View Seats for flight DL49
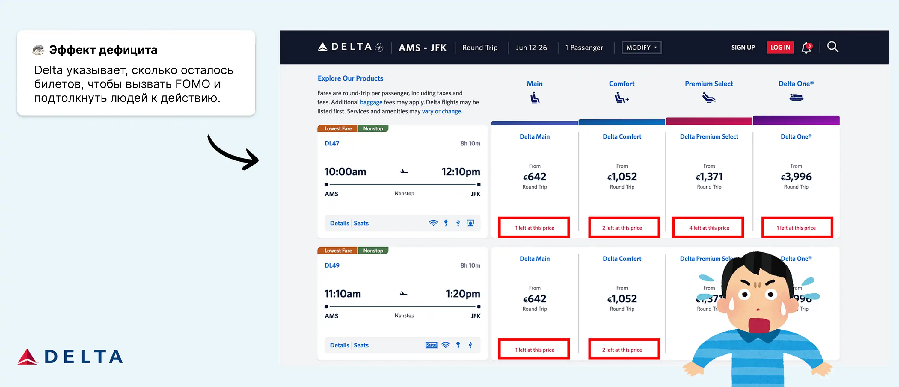The width and height of the screenshot is (899, 387). pos(361,345)
